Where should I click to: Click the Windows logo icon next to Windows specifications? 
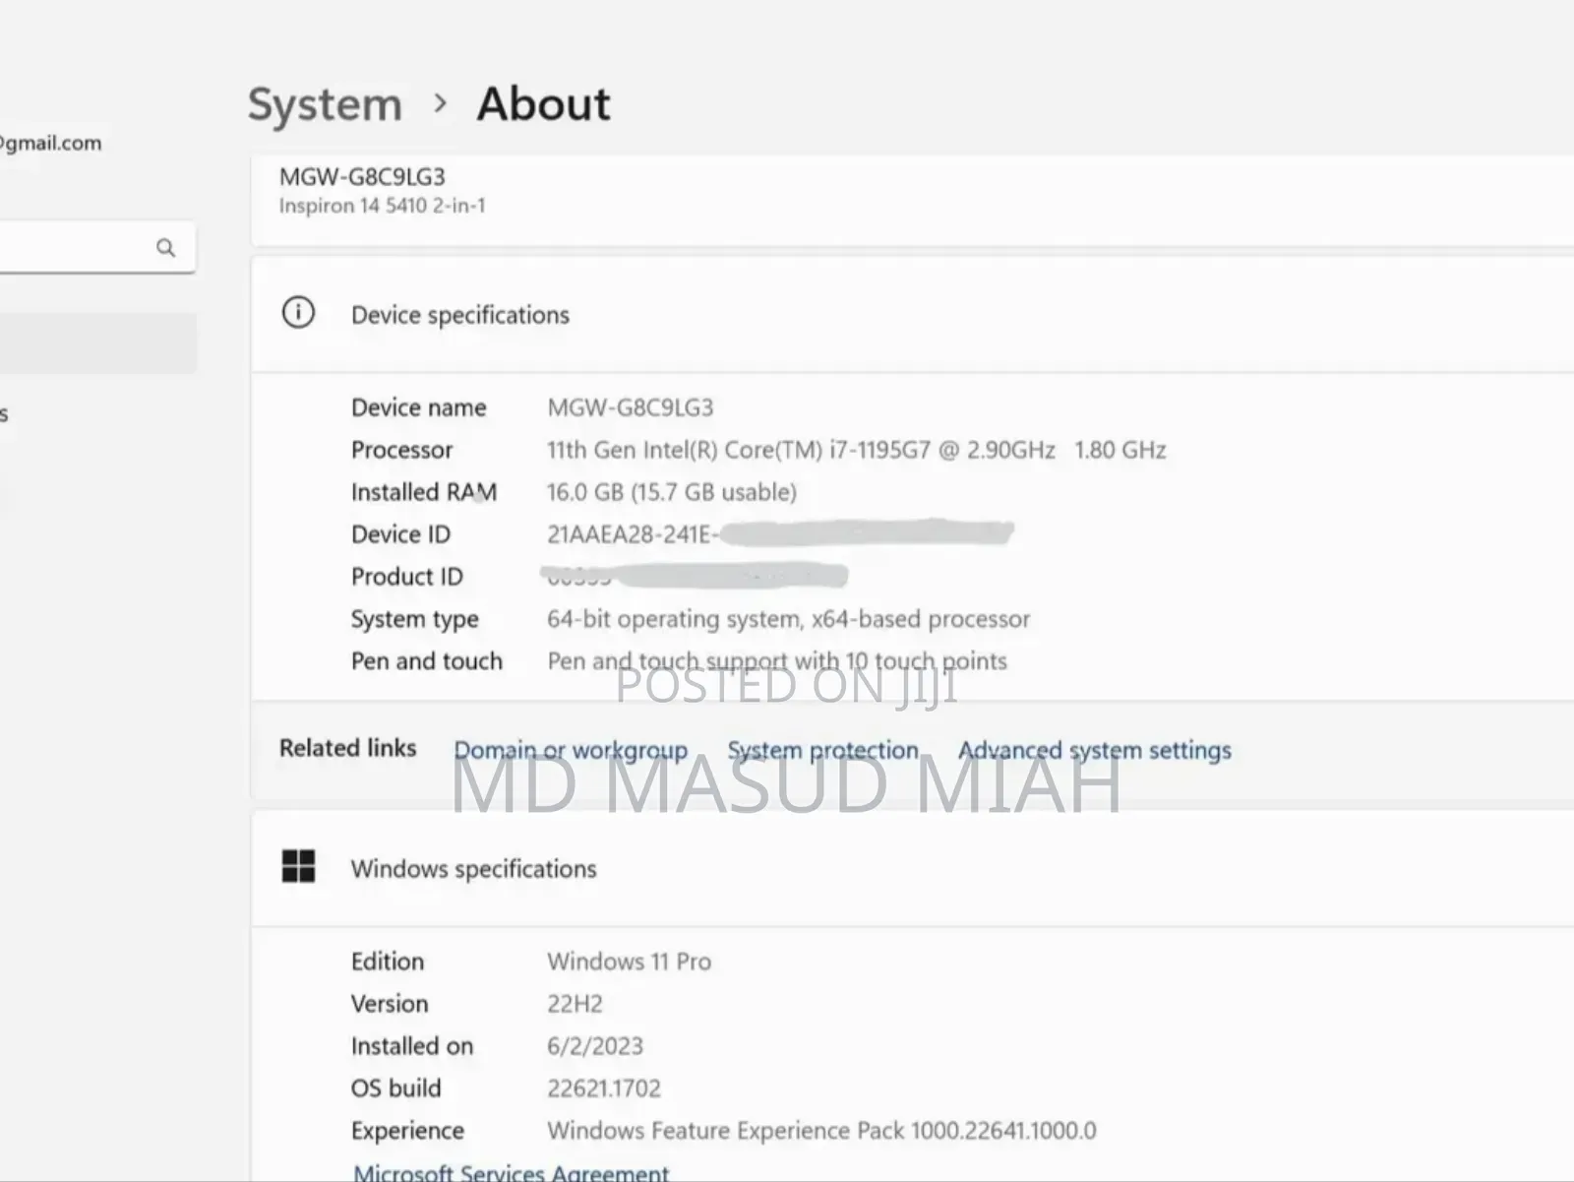point(298,867)
